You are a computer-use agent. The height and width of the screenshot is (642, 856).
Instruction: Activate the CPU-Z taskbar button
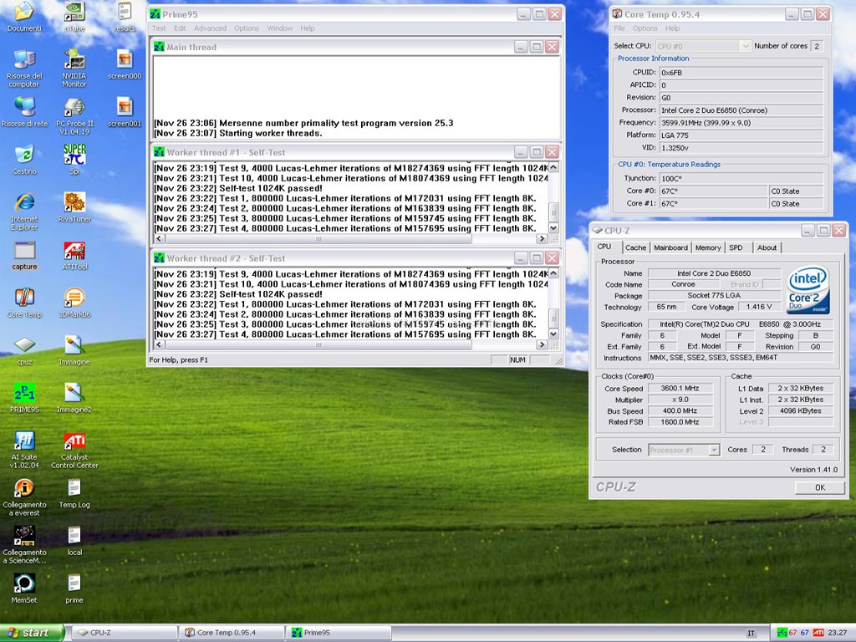point(125,633)
